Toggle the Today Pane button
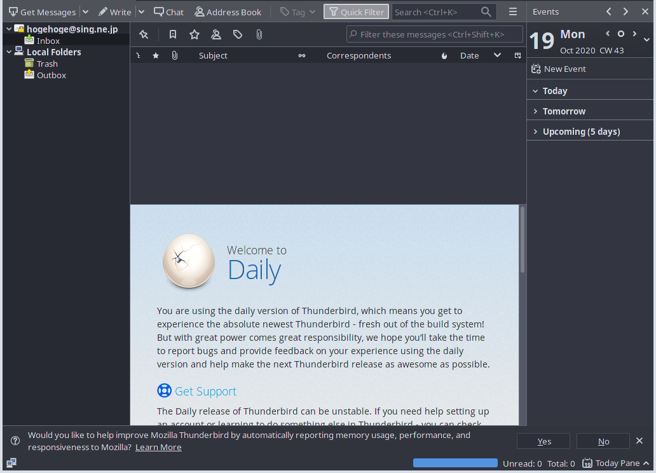Screen dimensions: 656x473 (x=615, y=463)
